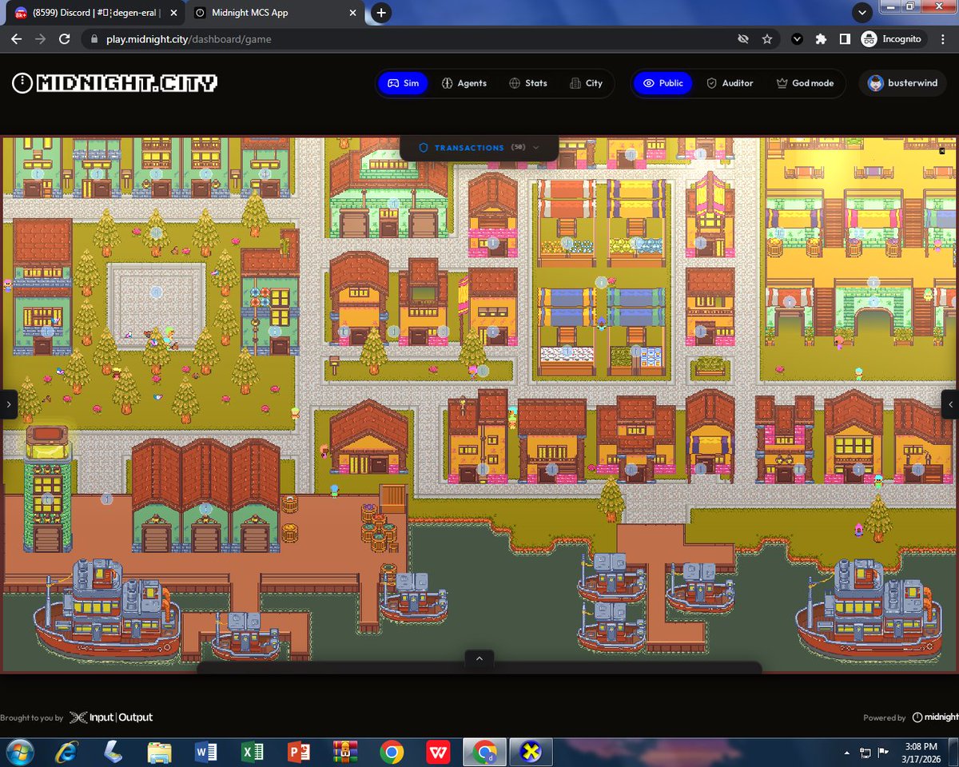This screenshot has width=959, height=767.
Task: Click the view site information icon
Action: (94, 39)
